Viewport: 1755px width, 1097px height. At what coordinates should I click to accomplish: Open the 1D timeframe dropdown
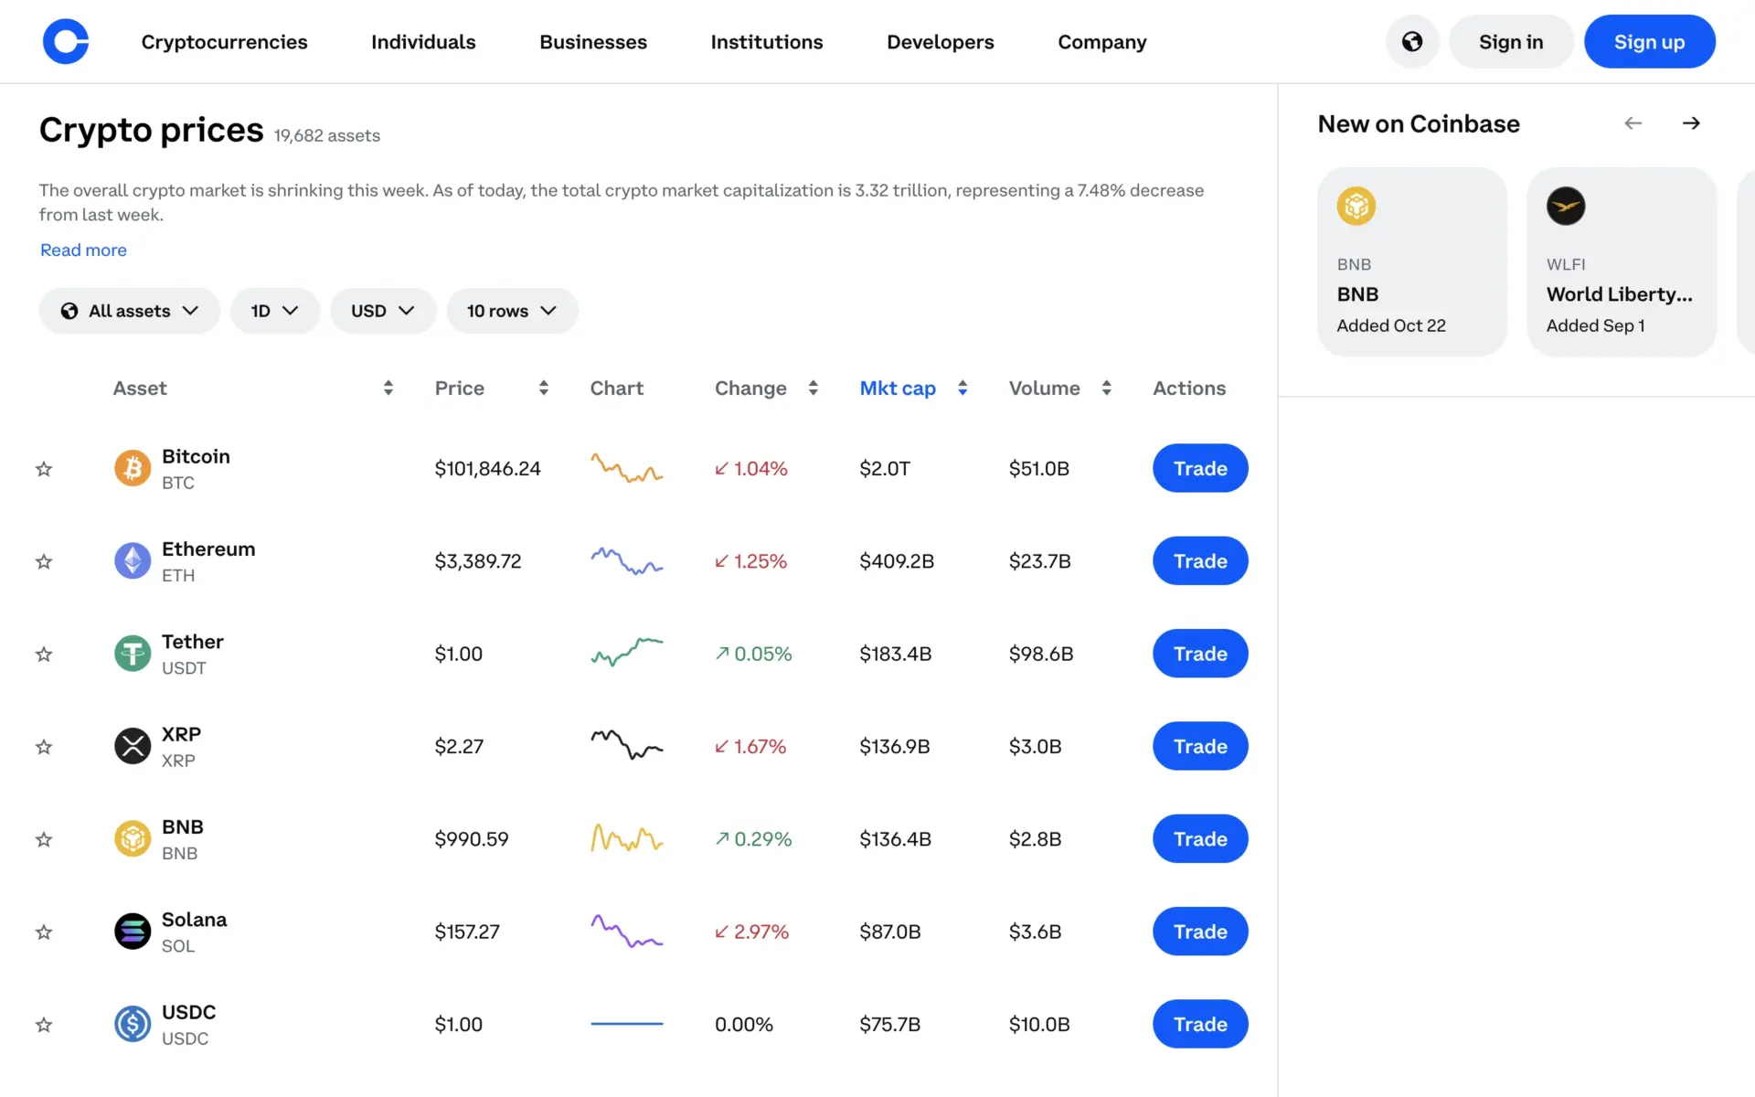[x=275, y=311]
